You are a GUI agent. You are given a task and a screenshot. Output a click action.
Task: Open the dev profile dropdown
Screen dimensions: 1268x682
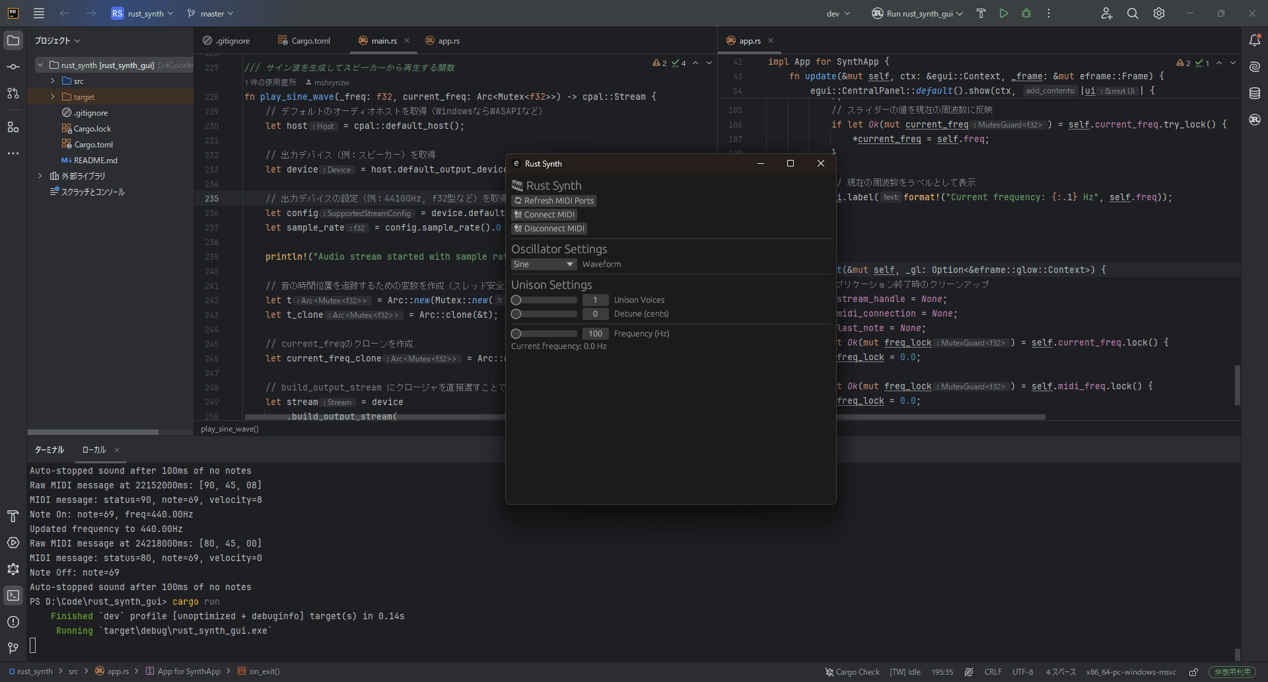pos(839,13)
